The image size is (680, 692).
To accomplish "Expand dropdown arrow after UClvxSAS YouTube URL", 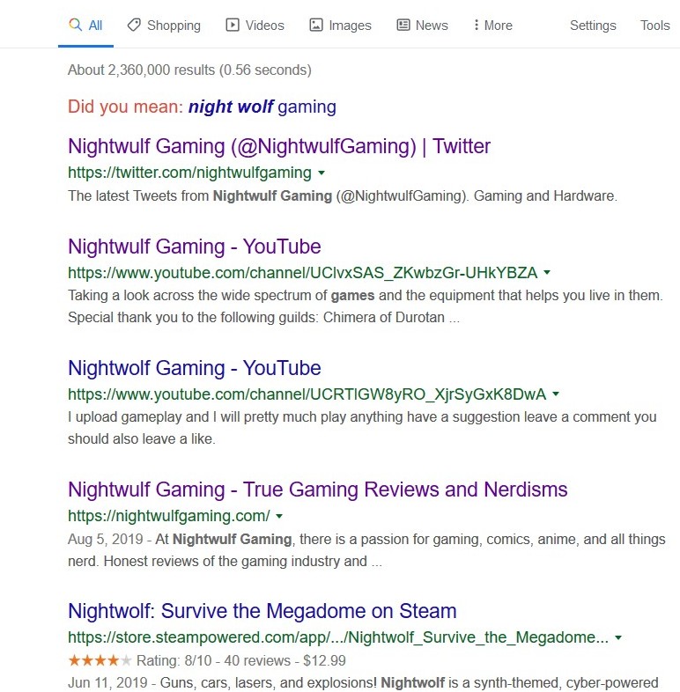I will [547, 272].
